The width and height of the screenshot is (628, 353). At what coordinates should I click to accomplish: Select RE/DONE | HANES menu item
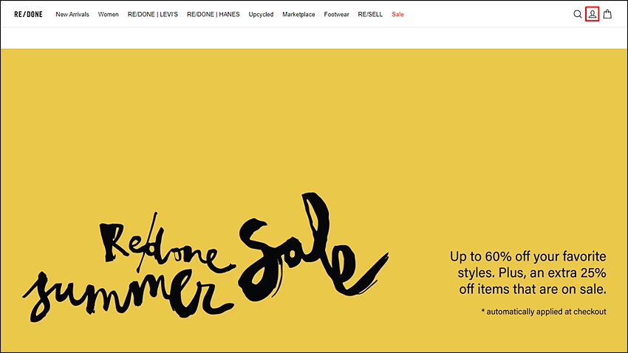214,15
